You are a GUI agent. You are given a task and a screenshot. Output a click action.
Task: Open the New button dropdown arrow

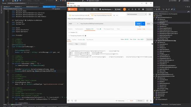pos(76,9)
